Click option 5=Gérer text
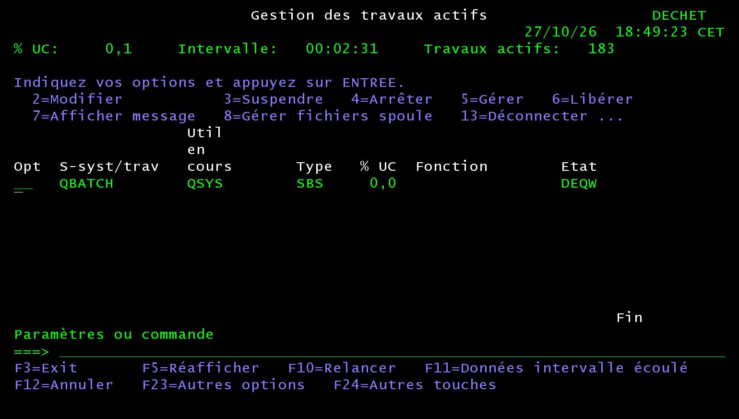The image size is (739, 419). pos(492,99)
